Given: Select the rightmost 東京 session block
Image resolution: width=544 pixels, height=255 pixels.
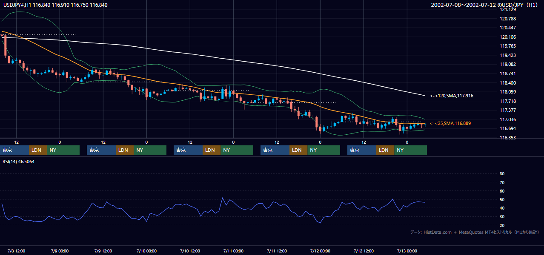Looking at the screenshot, I should click(x=361, y=150).
